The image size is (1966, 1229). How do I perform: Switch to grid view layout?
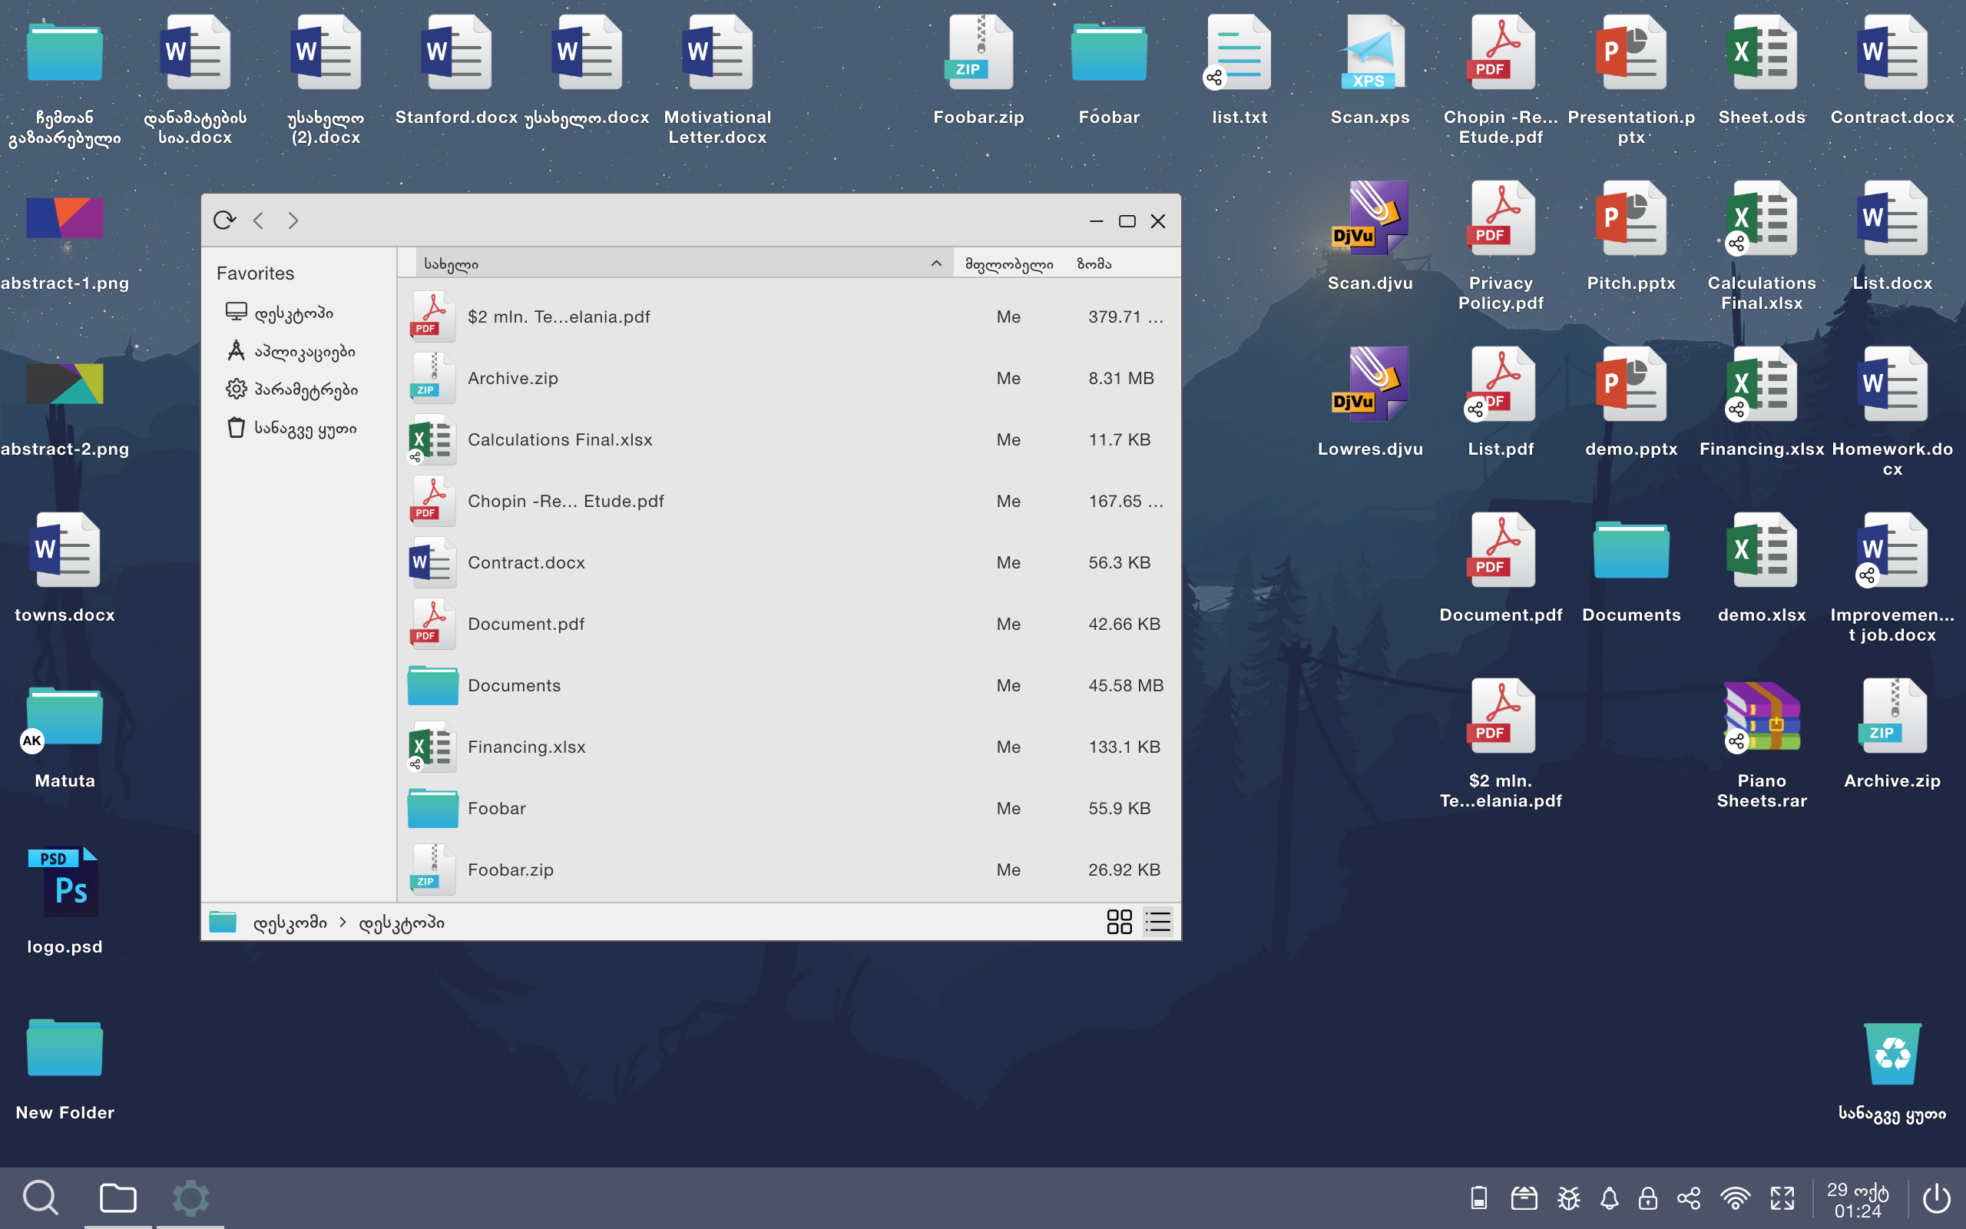click(1120, 922)
